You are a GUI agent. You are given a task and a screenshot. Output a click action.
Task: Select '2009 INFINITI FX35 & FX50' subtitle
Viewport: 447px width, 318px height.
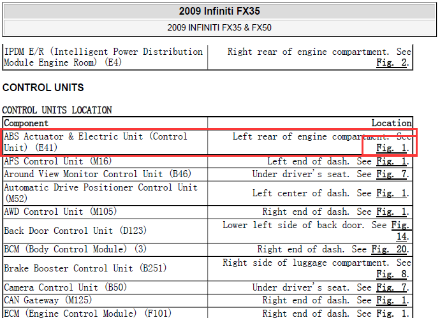pyautogui.click(x=219, y=27)
